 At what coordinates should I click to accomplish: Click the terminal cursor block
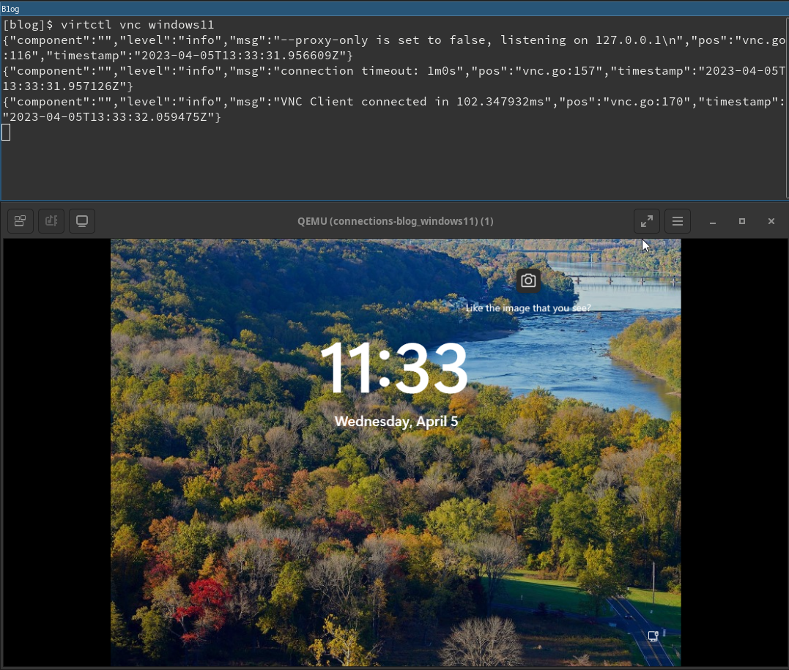[6, 133]
